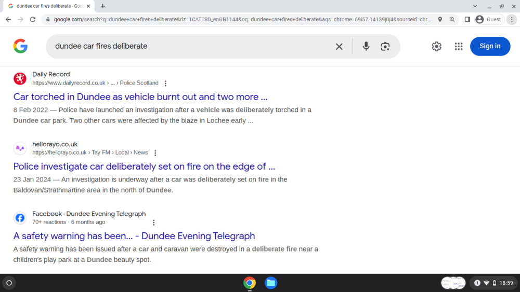Open more options for Facebook result
This screenshot has height=292, width=520.
click(153, 223)
